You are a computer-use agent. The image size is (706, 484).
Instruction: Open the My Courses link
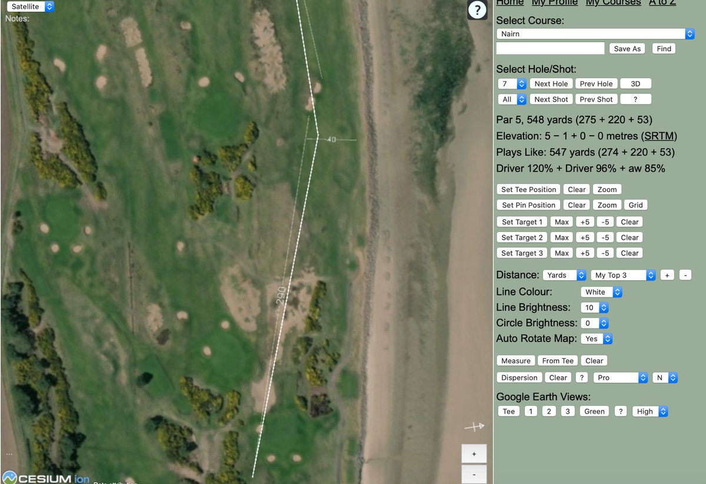[613, 3]
